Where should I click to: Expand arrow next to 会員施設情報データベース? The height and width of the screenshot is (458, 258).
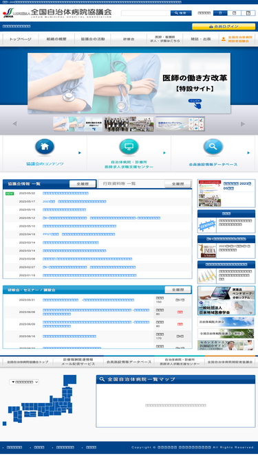coord(248,152)
